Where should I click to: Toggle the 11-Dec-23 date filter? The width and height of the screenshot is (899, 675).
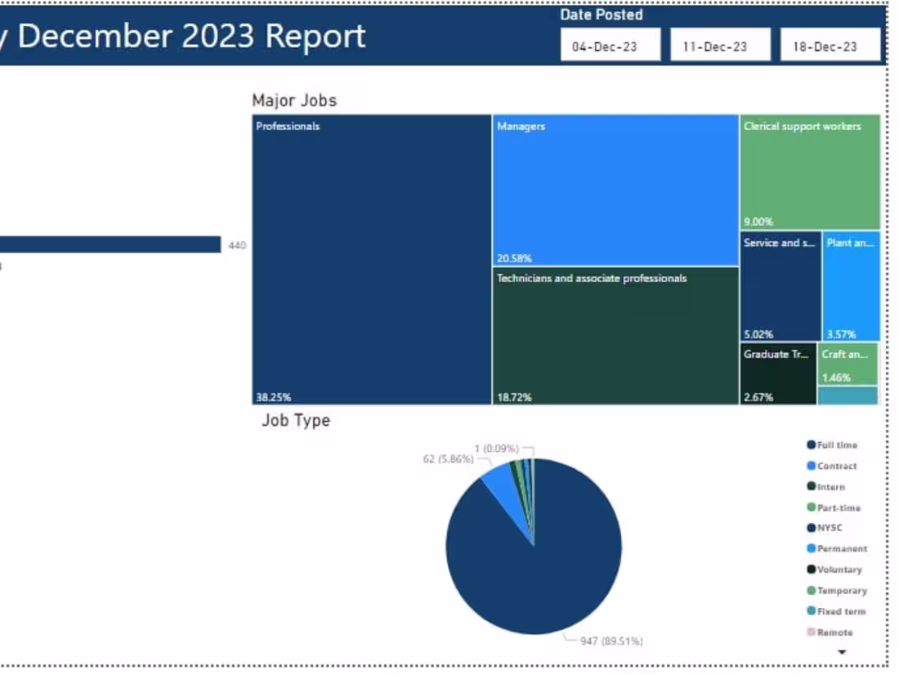[720, 45]
